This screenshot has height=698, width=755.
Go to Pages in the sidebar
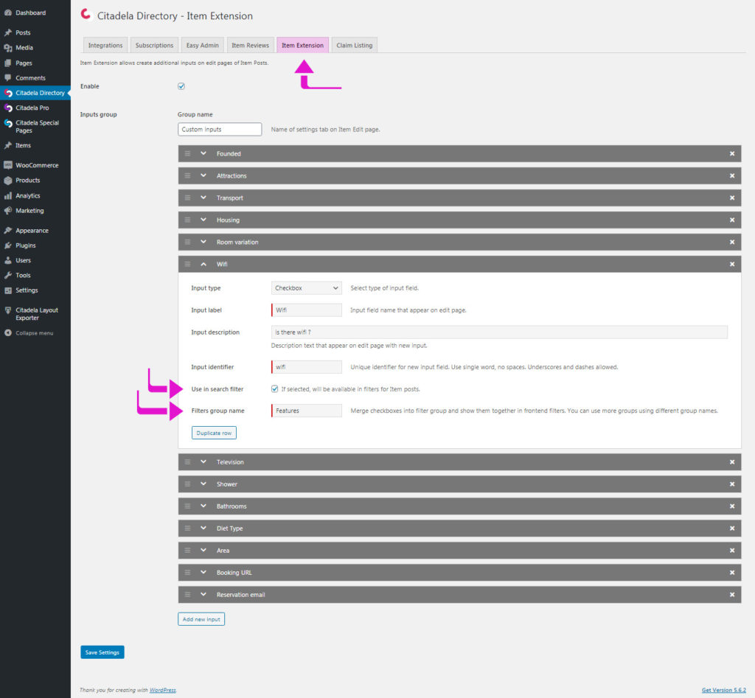click(24, 63)
